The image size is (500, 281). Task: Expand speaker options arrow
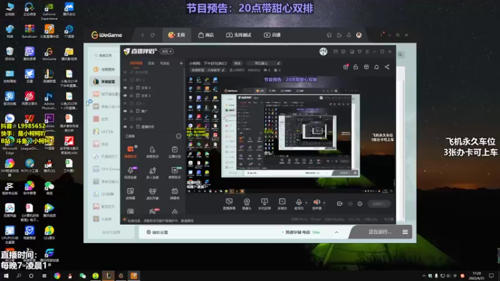pos(324,202)
